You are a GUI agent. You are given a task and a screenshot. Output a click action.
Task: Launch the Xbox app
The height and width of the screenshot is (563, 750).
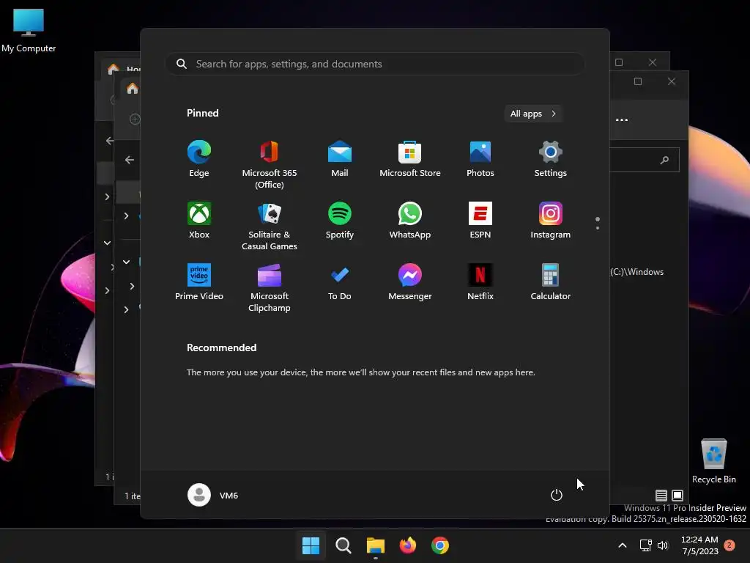[x=199, y=221]
